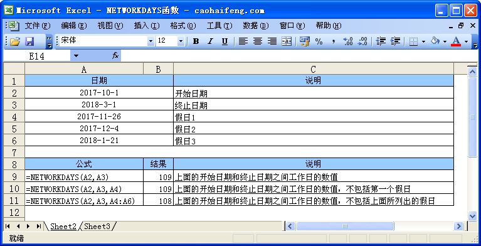The height and width of the screenshot is (246, 481).
Task: Apply red font color
Action: coord(456,41)
